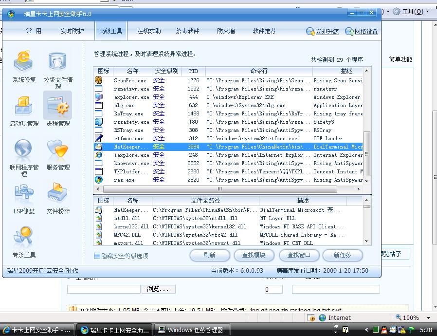Click the 查找窗口 find window button
This screenshot has width=437, height=336.
point(298,255)
